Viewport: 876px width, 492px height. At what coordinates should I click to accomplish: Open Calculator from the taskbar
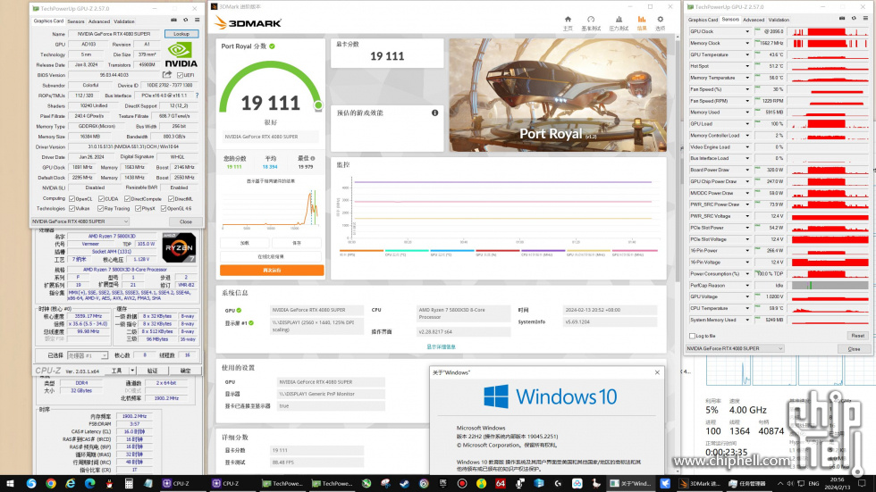click(129, 484)
